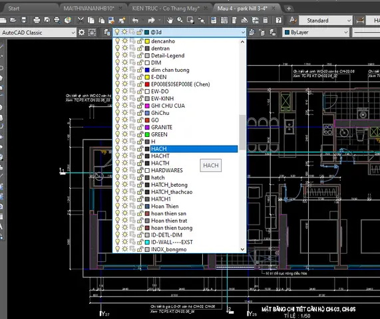The height and width of the screenshot is (319, 380).
Task: Lock the INOX_bongmo layer padlock
Action: pos(140,249)
